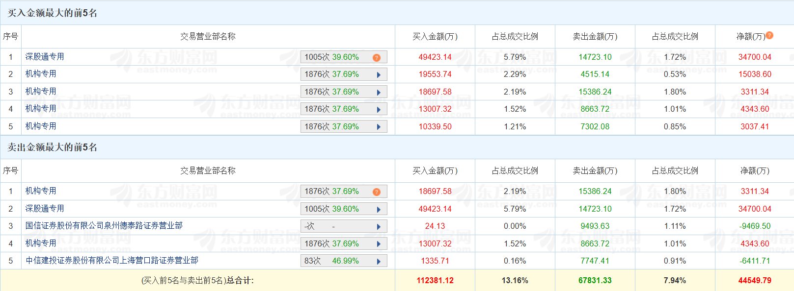The height and width of the screenshot is (291, 794).
Task: Click blue arrow in buy table row 5
Action: click(x=379, y=127)
